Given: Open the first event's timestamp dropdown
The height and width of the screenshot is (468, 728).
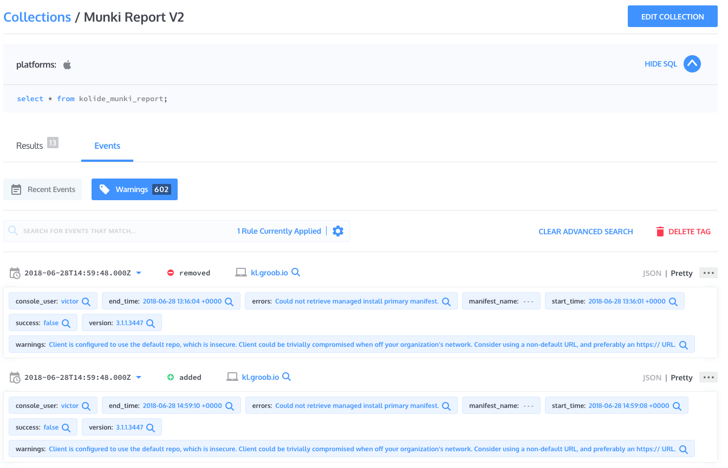Looking at the screenshot, I should tap(139, 273).
